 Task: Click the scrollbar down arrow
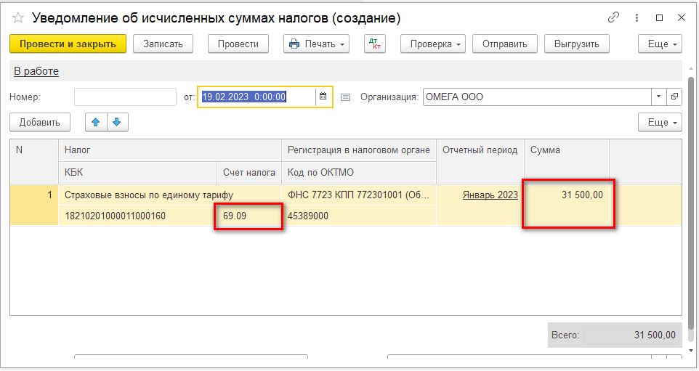point(691,351)
